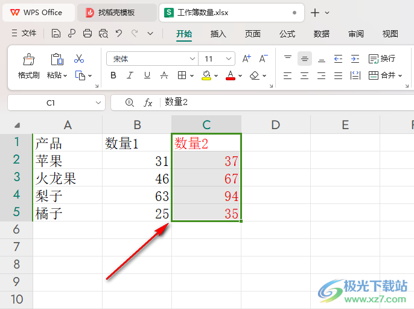Click the Select All corner triangle

point(17,125)
